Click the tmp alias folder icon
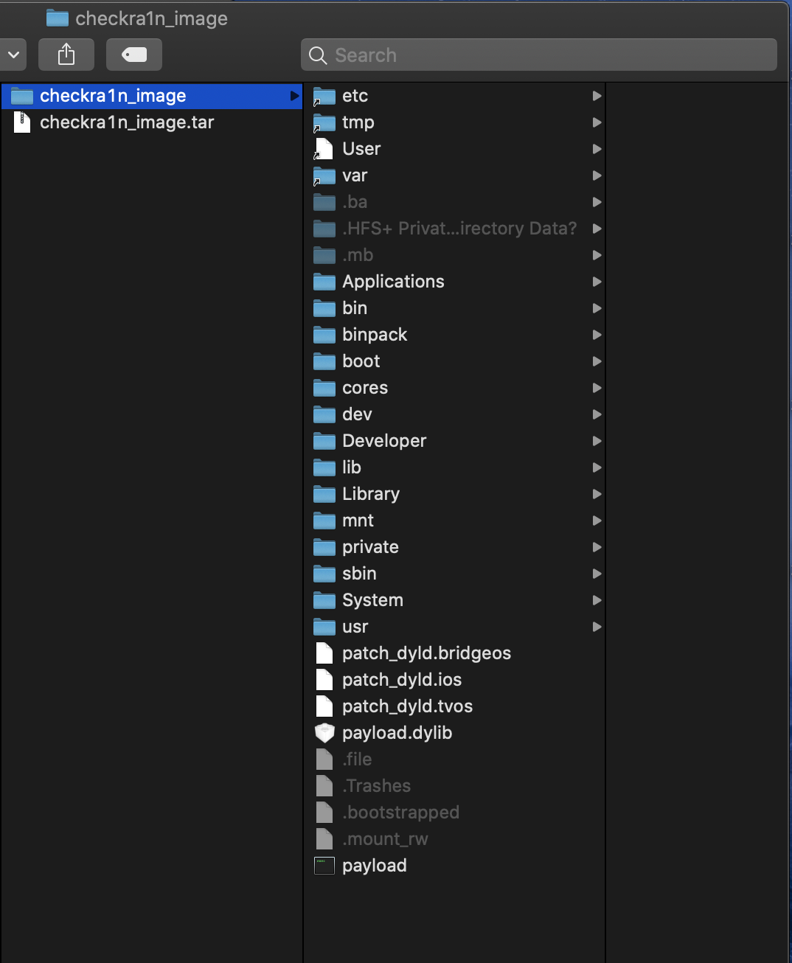The image size is (792, 963). [324, 122]
